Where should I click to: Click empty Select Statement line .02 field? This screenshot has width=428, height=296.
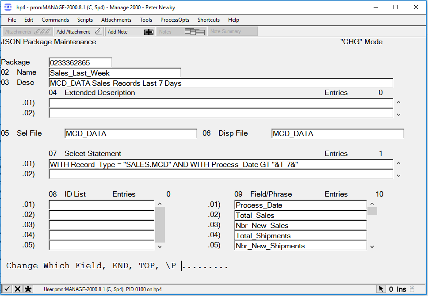(221, 175)
